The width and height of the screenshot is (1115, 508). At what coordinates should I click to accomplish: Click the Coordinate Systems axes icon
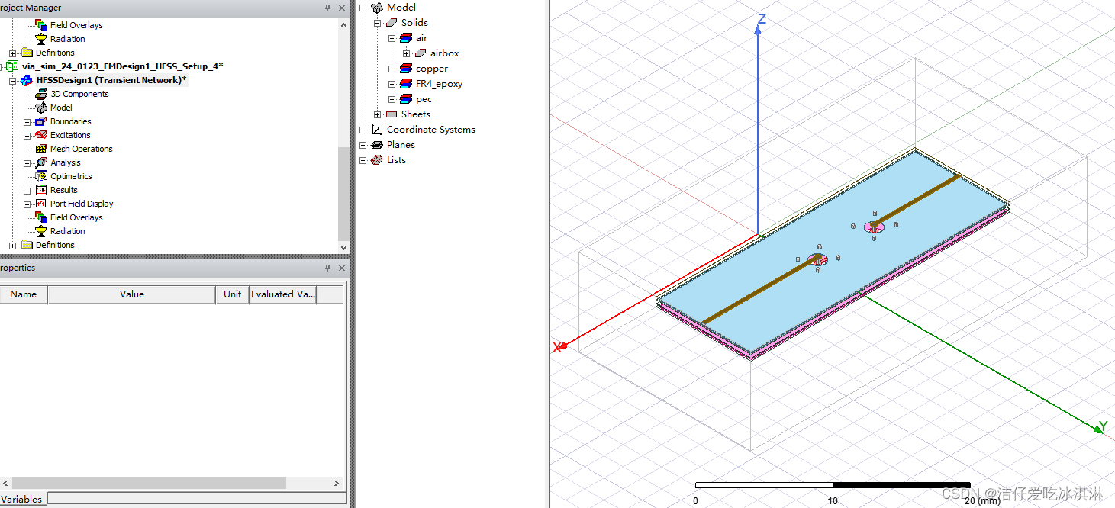point(377,130)
